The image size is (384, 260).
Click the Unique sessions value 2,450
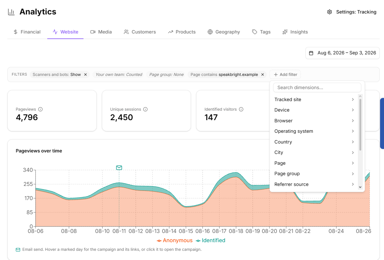[122, 117]
